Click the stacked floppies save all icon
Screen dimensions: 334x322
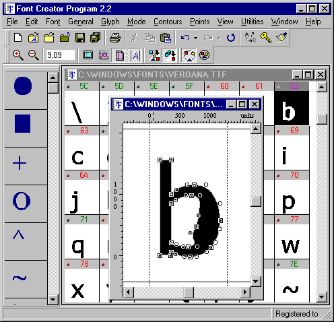(x=96, y=38)
